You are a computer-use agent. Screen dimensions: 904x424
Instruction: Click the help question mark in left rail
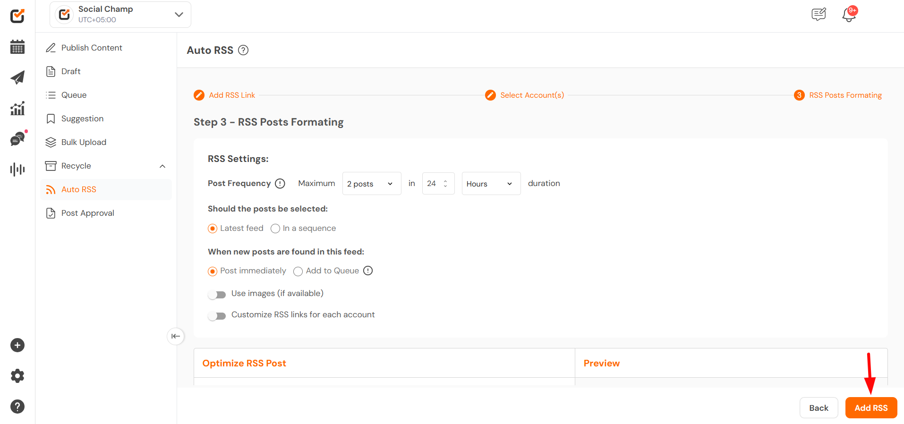tap(17, 407)
